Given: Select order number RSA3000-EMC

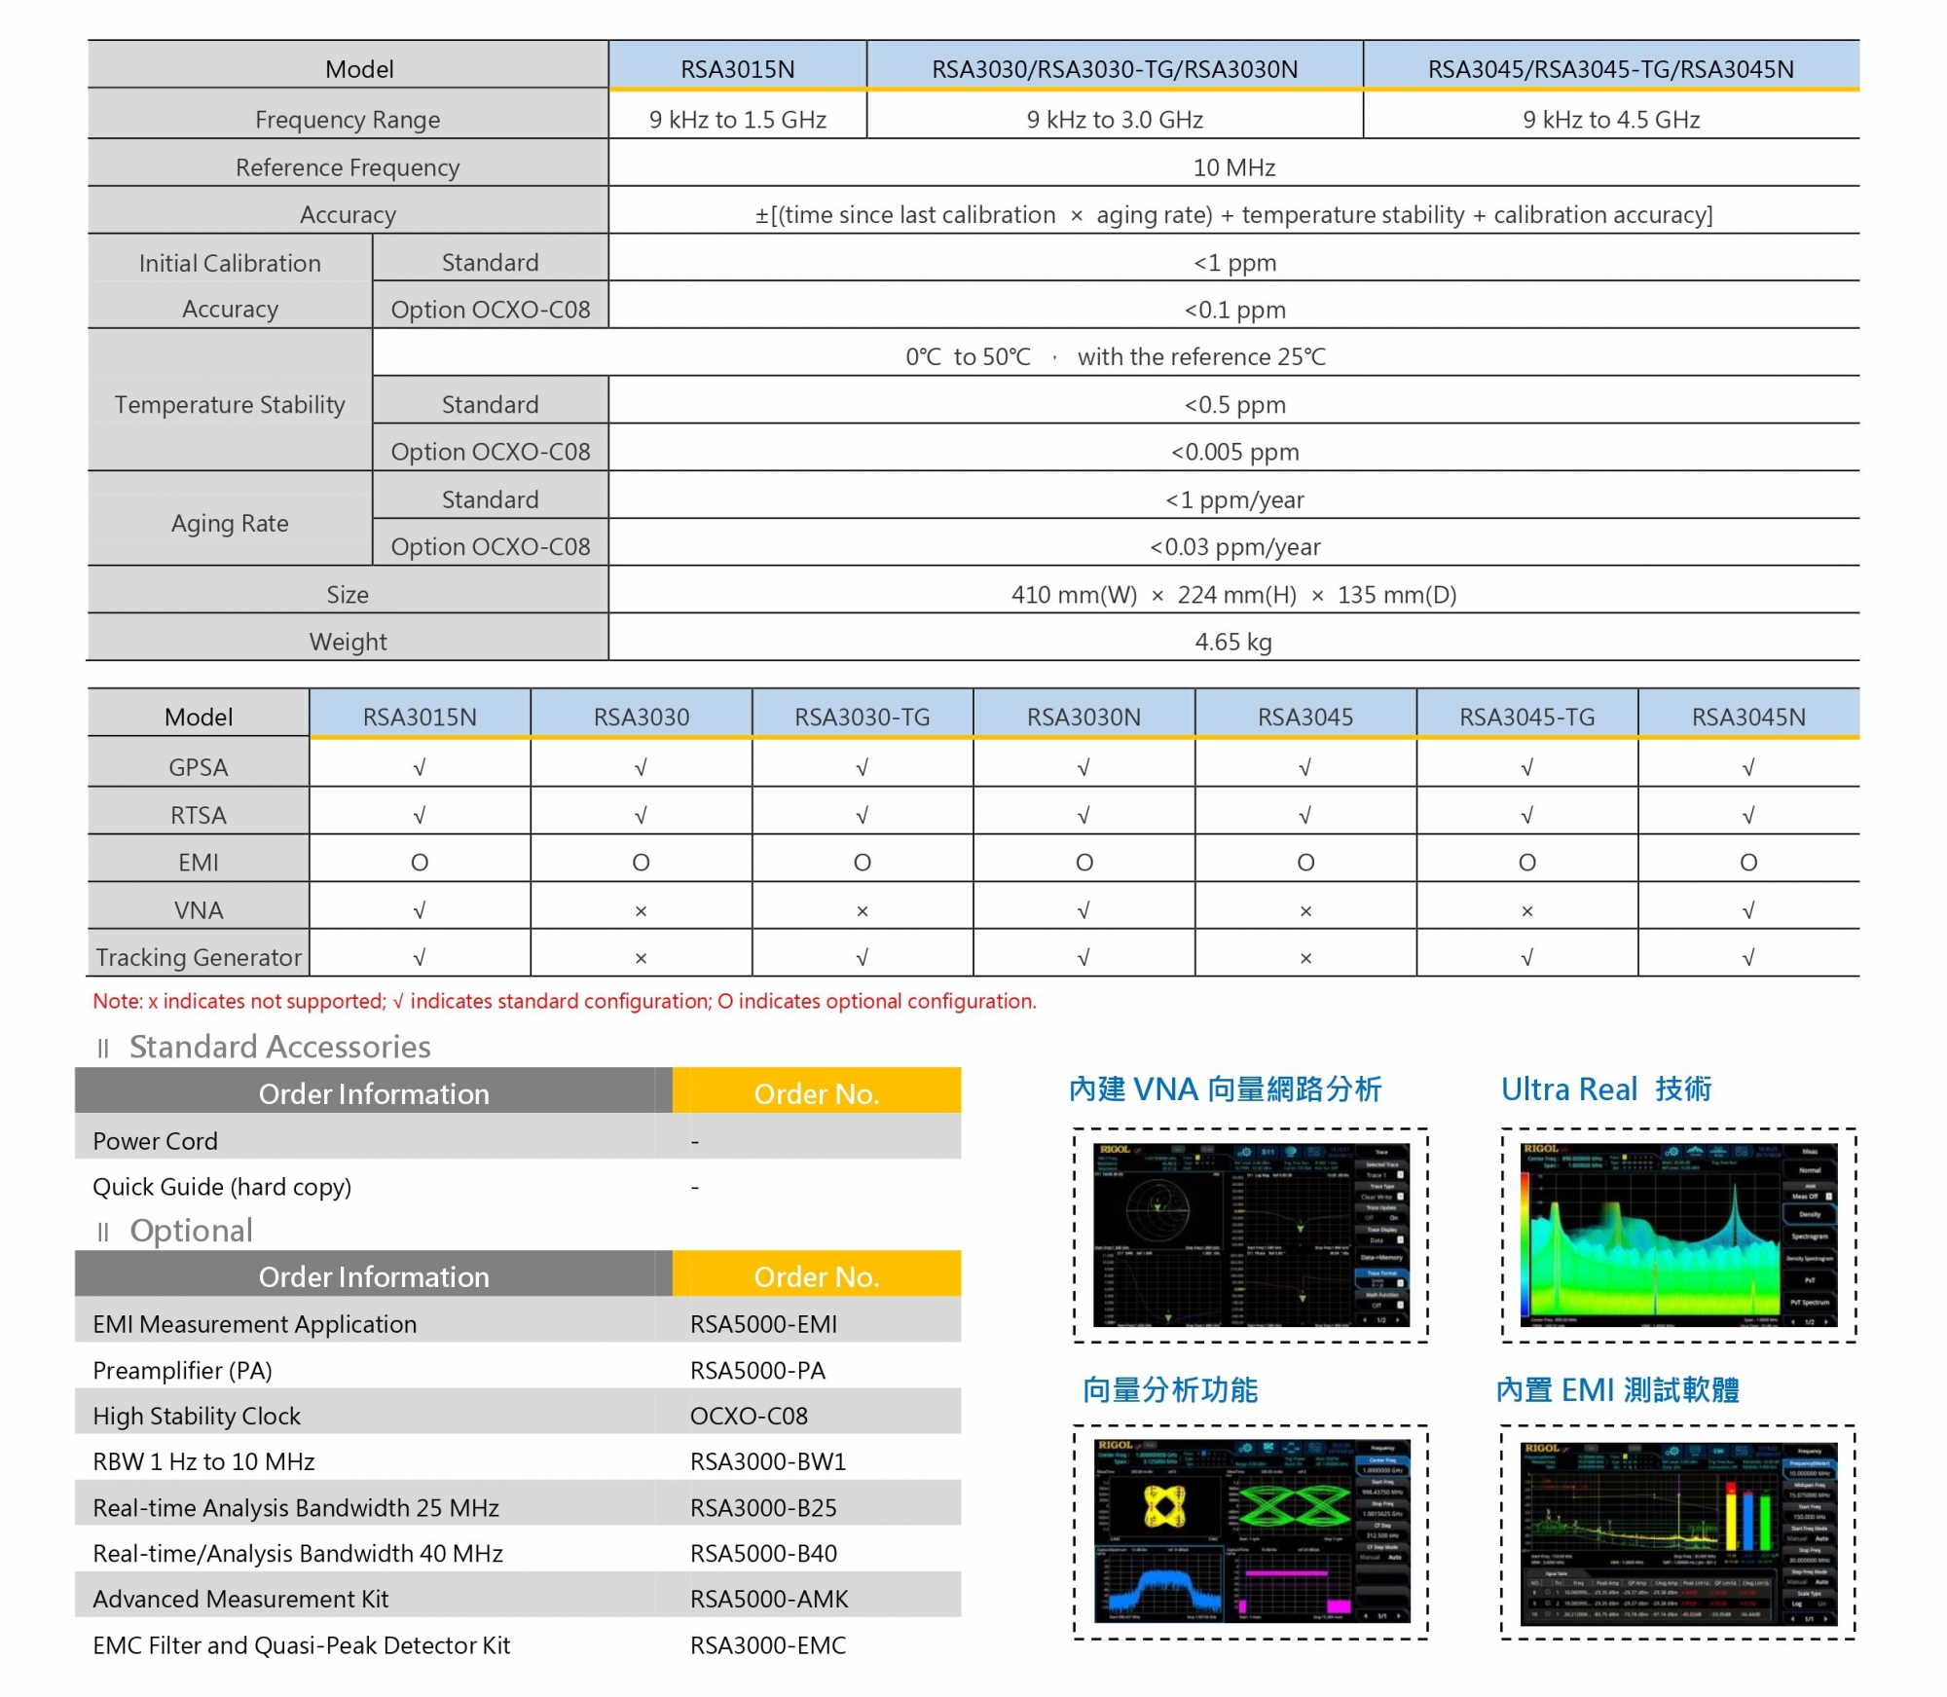Looking at the screenshot, I should (x=768, y=1644).
